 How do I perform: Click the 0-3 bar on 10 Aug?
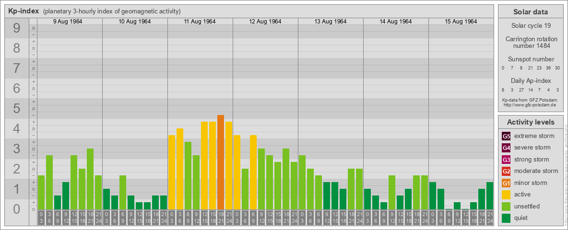pos(106,199)
